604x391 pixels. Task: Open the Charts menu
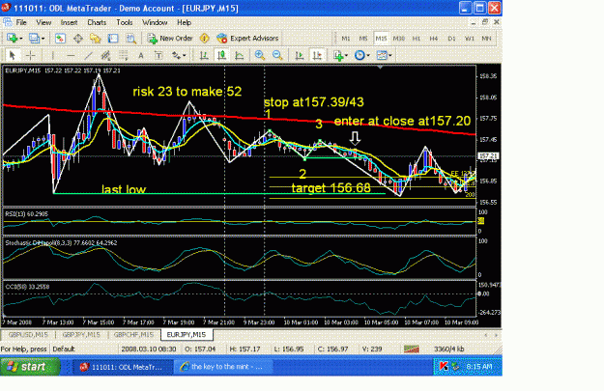point(97,22)
